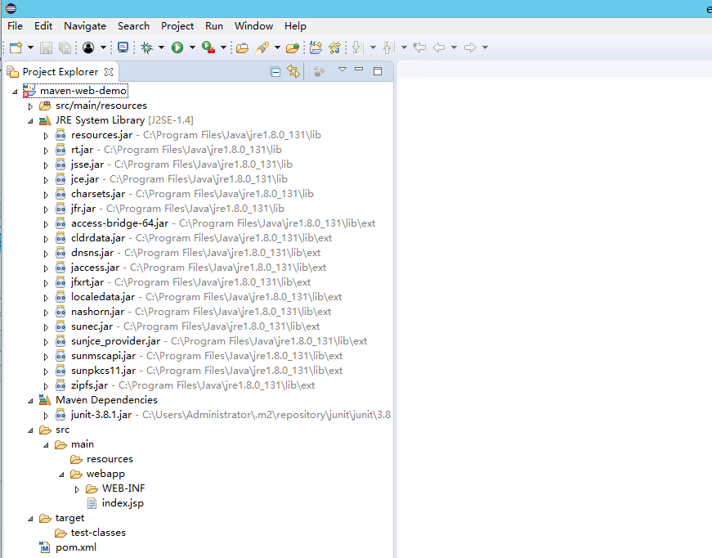Open the Run dropdown arrow
The height and width of the screenshot is (558, 712).
(x=192, y=47)
